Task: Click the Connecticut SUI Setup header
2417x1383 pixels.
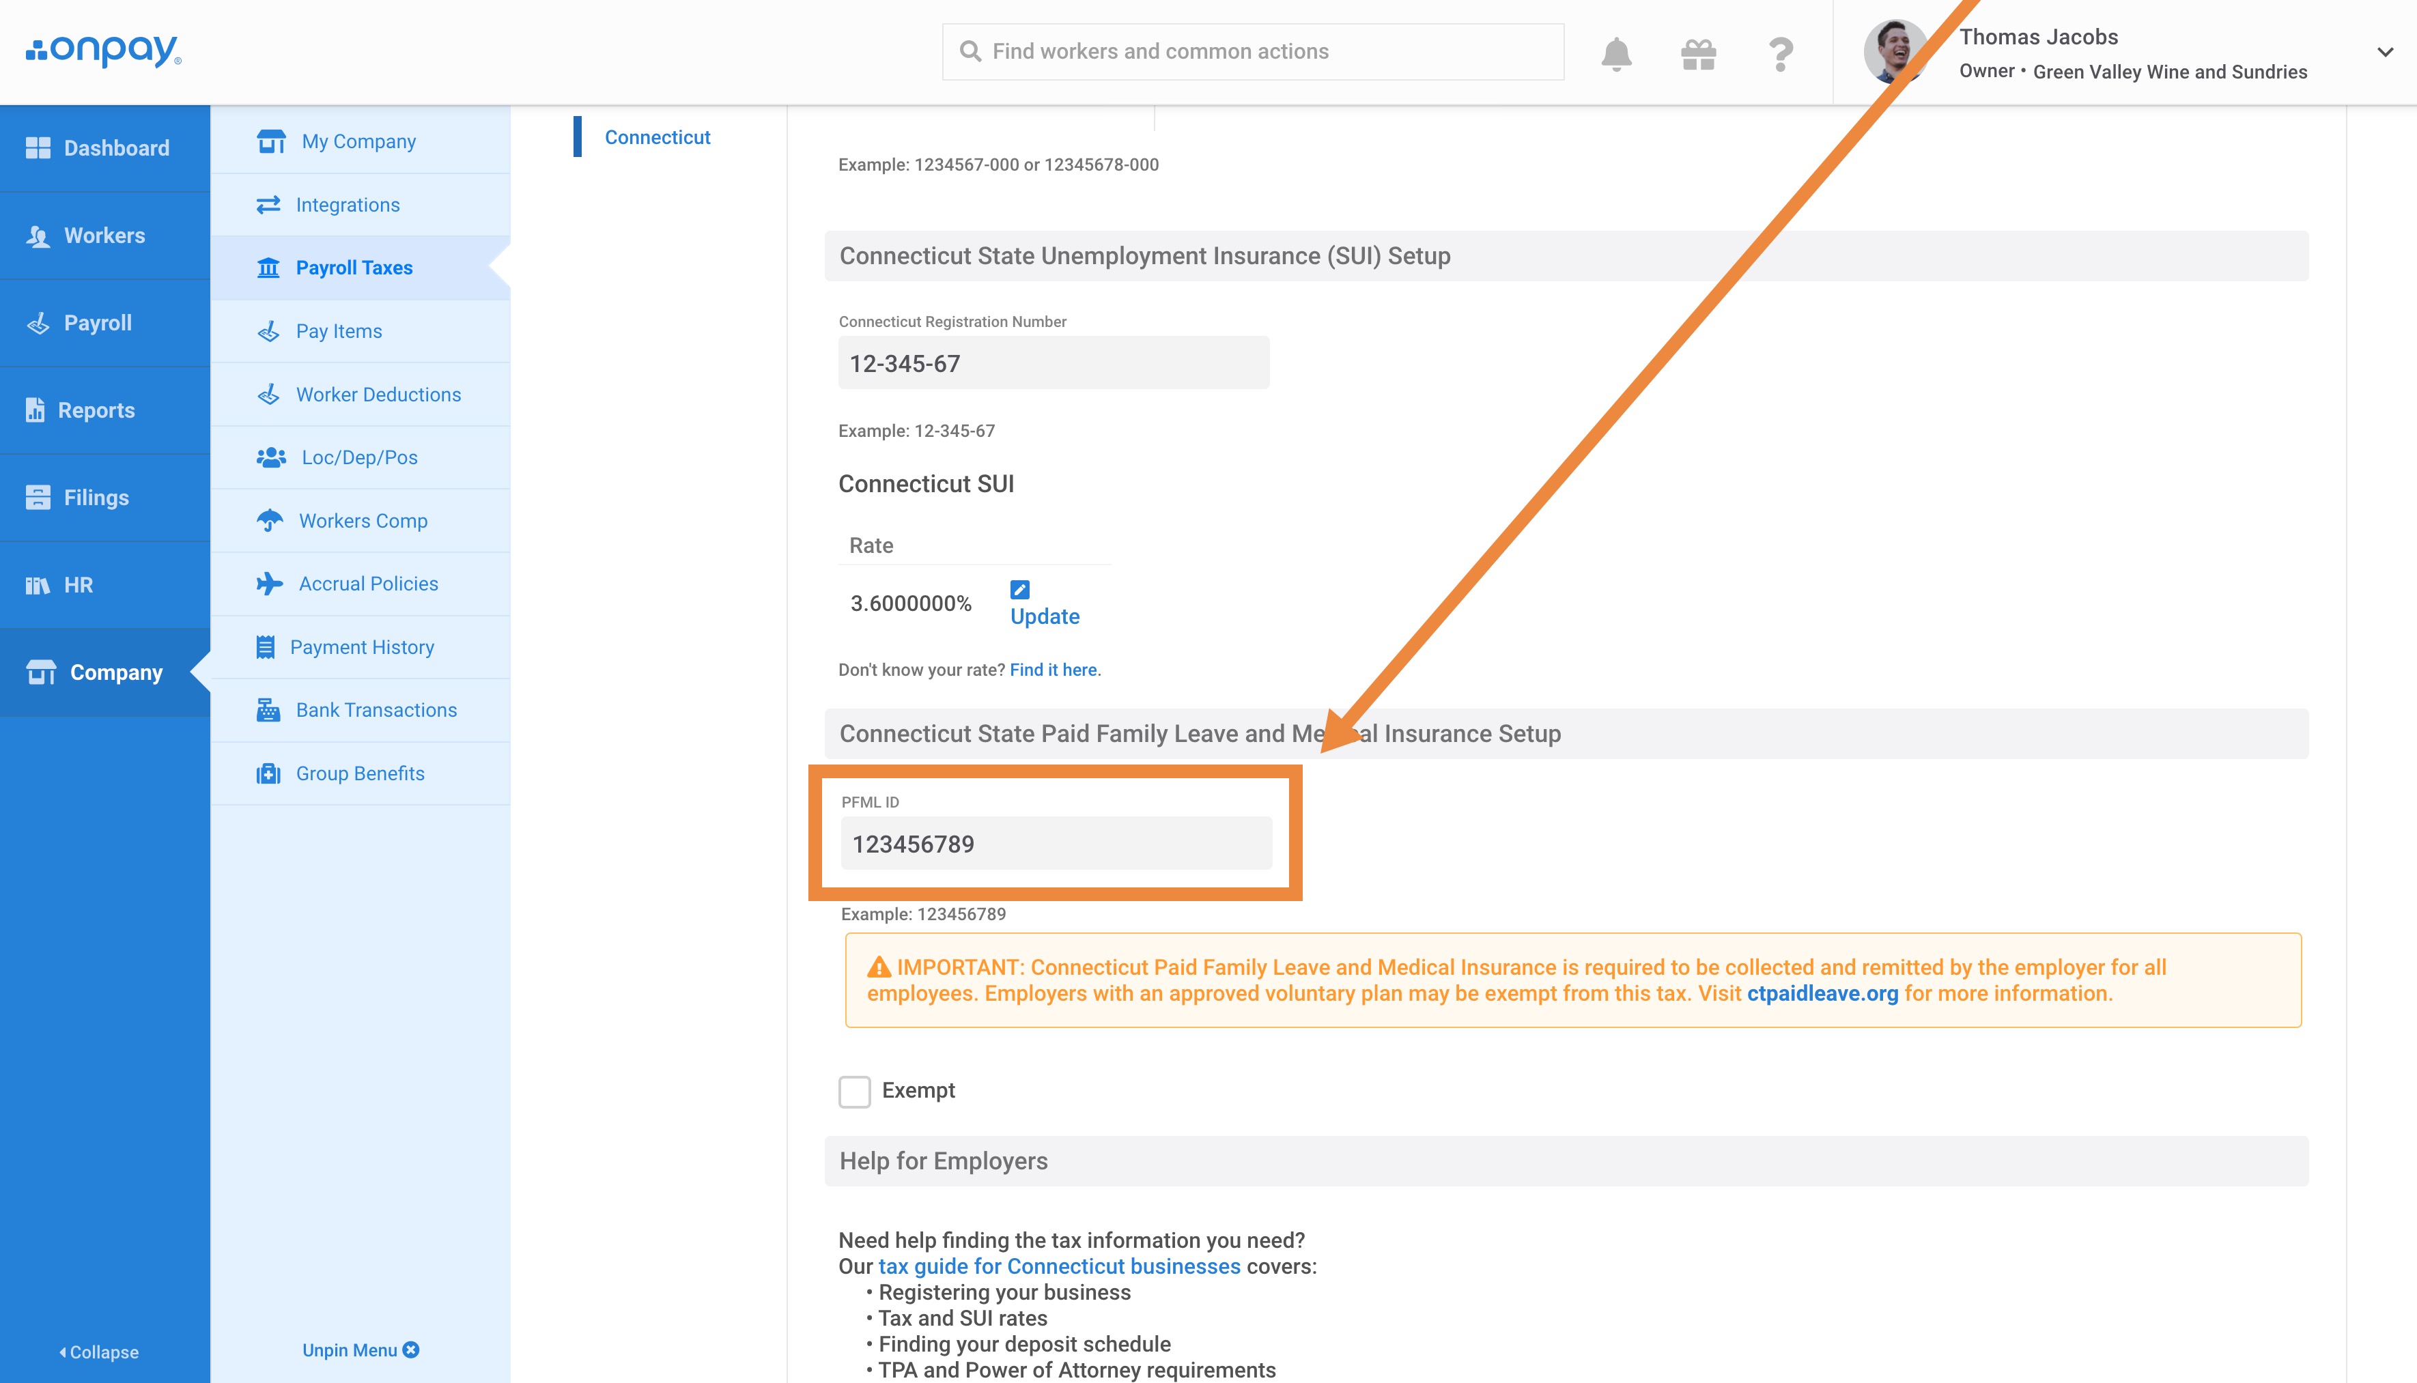Action: pos(1566,255)
